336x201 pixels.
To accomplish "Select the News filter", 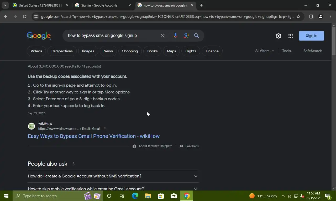I will click(108, 51).
